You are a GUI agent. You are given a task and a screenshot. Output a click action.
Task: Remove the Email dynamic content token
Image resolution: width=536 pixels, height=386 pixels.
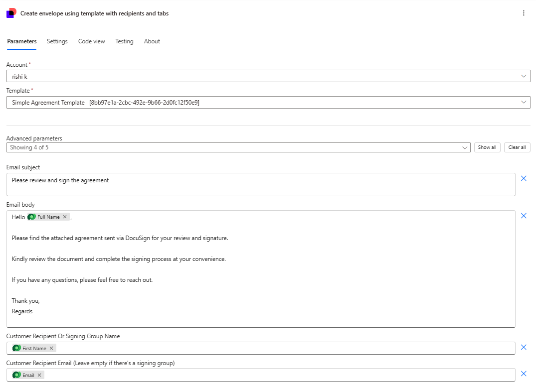40,375
